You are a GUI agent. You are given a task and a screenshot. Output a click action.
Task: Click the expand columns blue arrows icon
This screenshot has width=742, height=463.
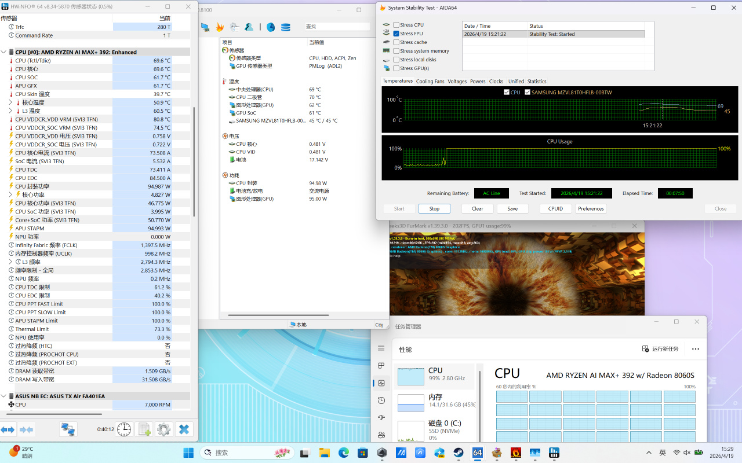point(8,429)
